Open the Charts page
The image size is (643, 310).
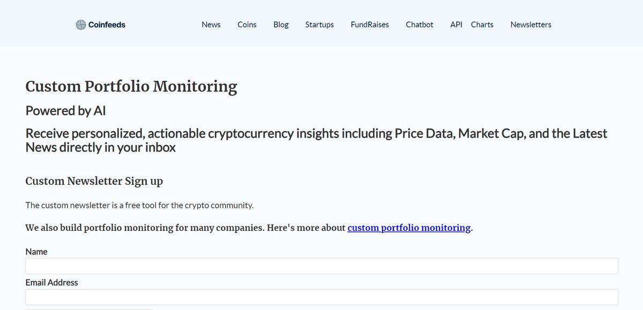[x=482, y=25]
